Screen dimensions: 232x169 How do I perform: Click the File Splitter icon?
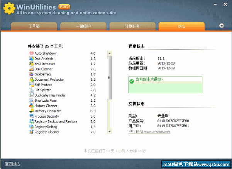tap(31, 90)
